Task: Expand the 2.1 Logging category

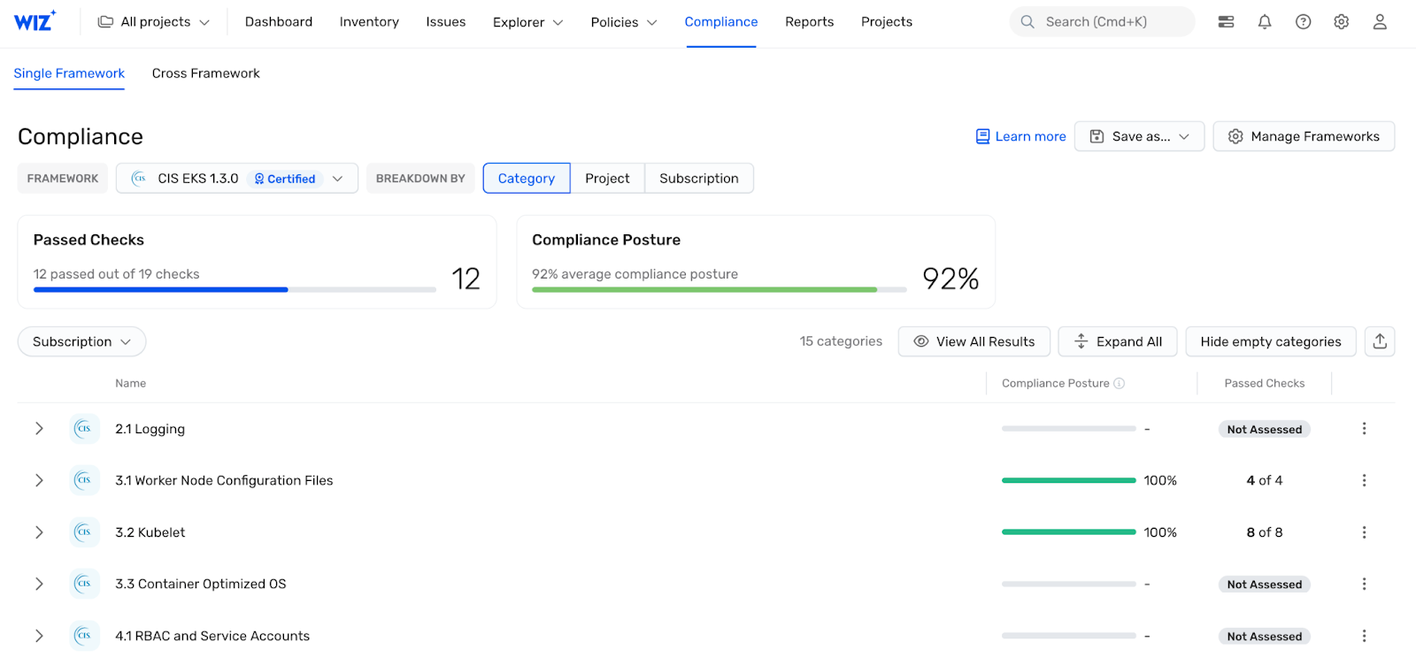Action: 39,429
